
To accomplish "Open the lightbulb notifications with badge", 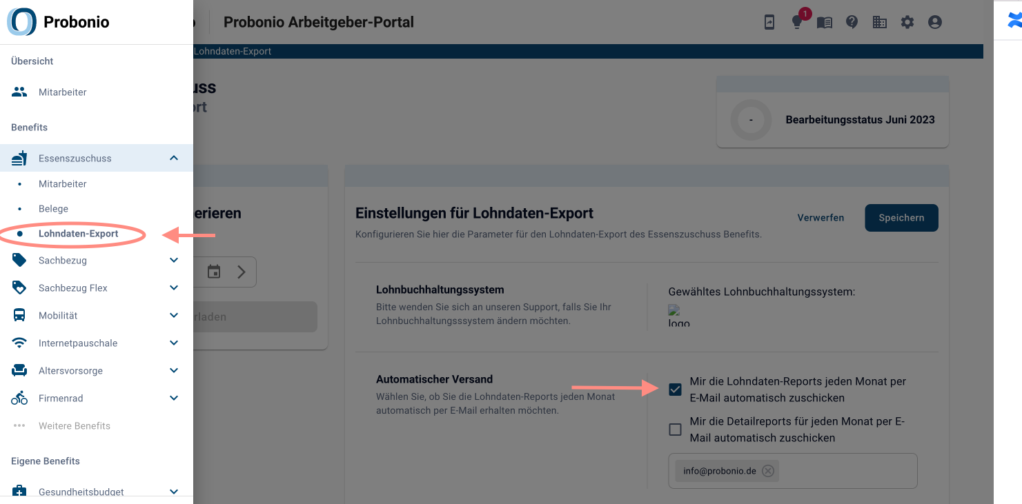I will click(798, 21).
